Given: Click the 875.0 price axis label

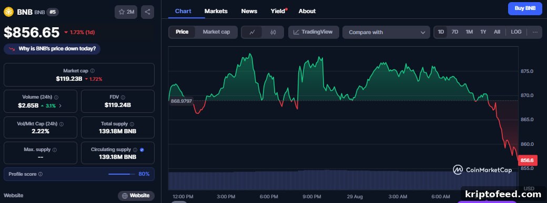Looking at the screenshot, I should (527, 71).
